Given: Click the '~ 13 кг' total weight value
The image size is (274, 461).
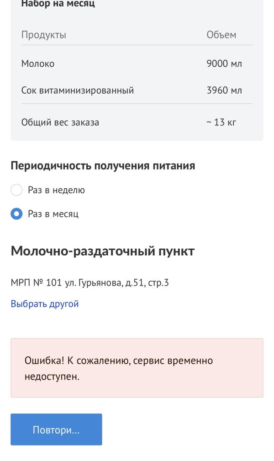Looking at the screenshot, I should tap(221, 122).
